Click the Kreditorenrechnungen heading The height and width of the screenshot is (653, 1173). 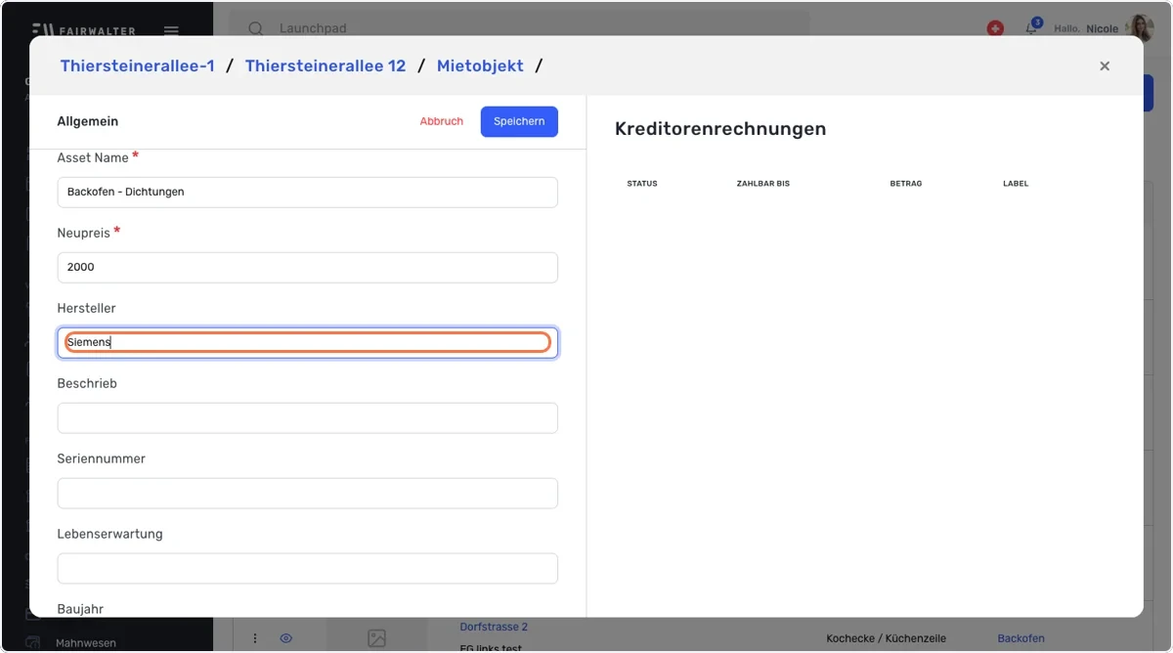[720, 128]
